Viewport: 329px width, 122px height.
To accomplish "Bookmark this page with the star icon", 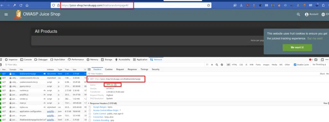I will point(208,5).
